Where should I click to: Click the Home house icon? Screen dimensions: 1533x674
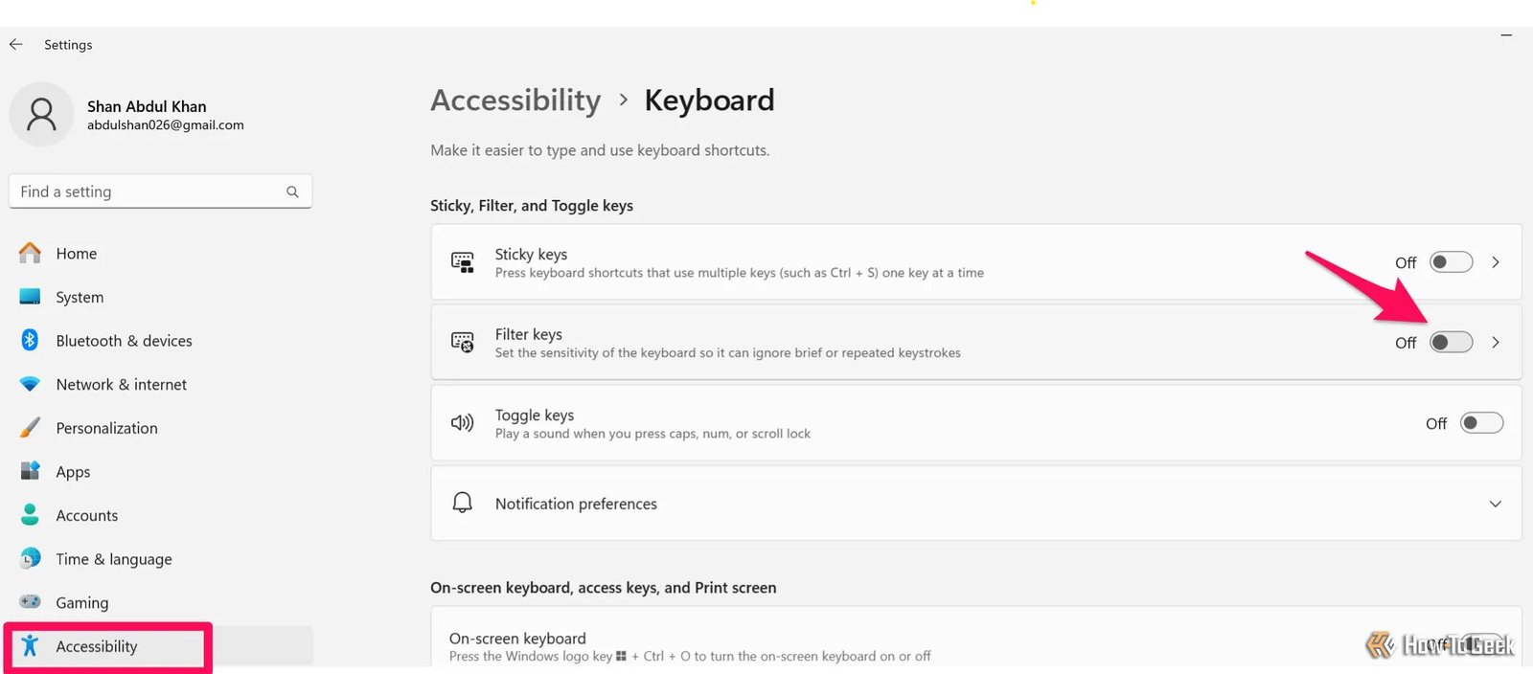coord(31,254)
